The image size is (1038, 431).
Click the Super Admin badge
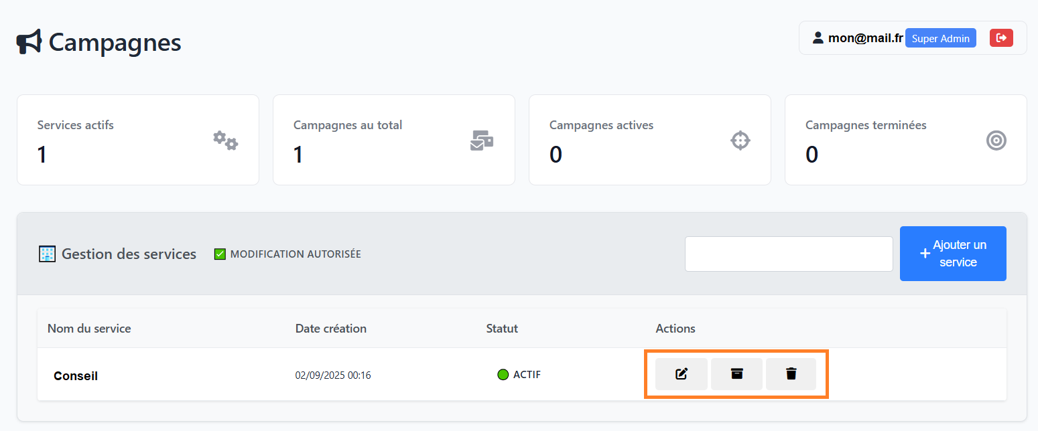(x=941, y=38)
